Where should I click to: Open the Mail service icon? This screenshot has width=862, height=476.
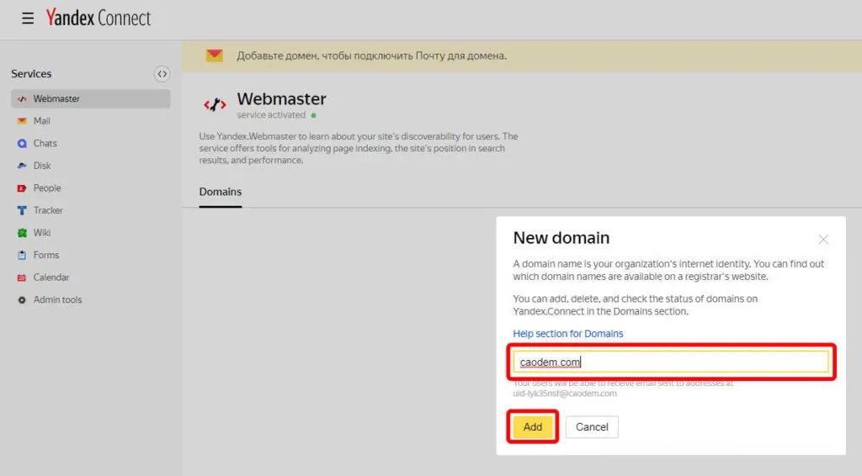23,121
